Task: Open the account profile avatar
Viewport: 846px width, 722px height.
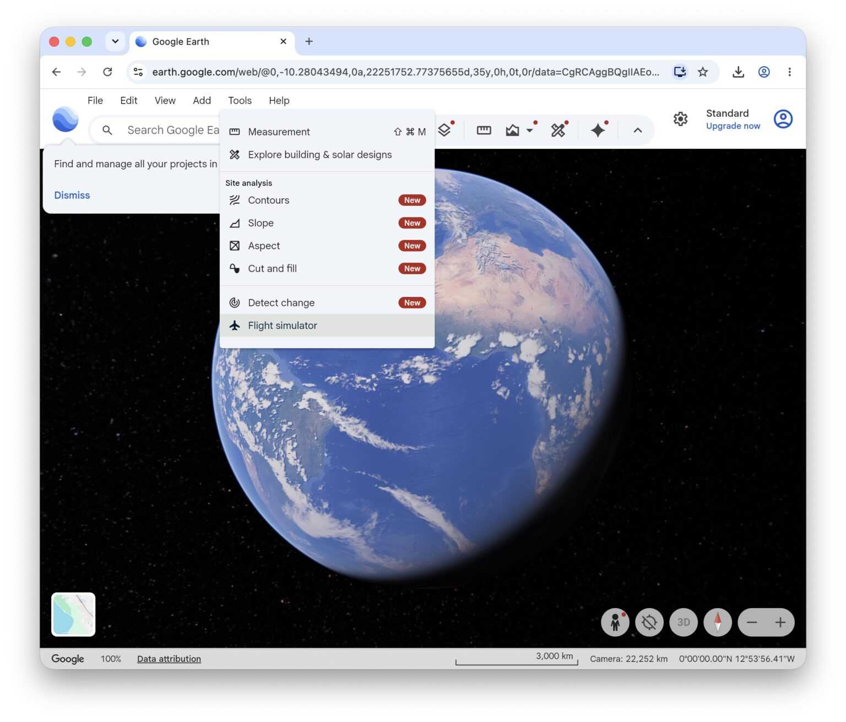Action: [783, 119]
